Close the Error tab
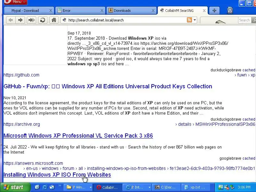This screenshot has height=192, width=256. (102, 11)
